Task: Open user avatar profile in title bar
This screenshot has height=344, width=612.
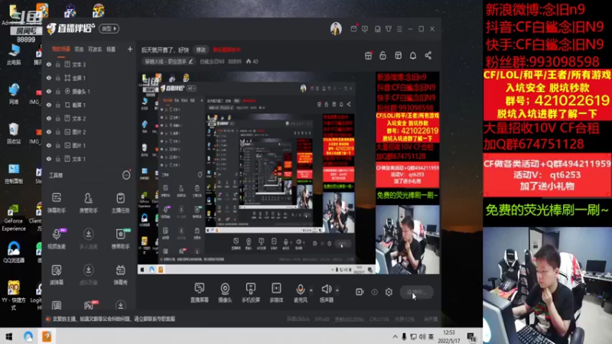Action: 336,28
